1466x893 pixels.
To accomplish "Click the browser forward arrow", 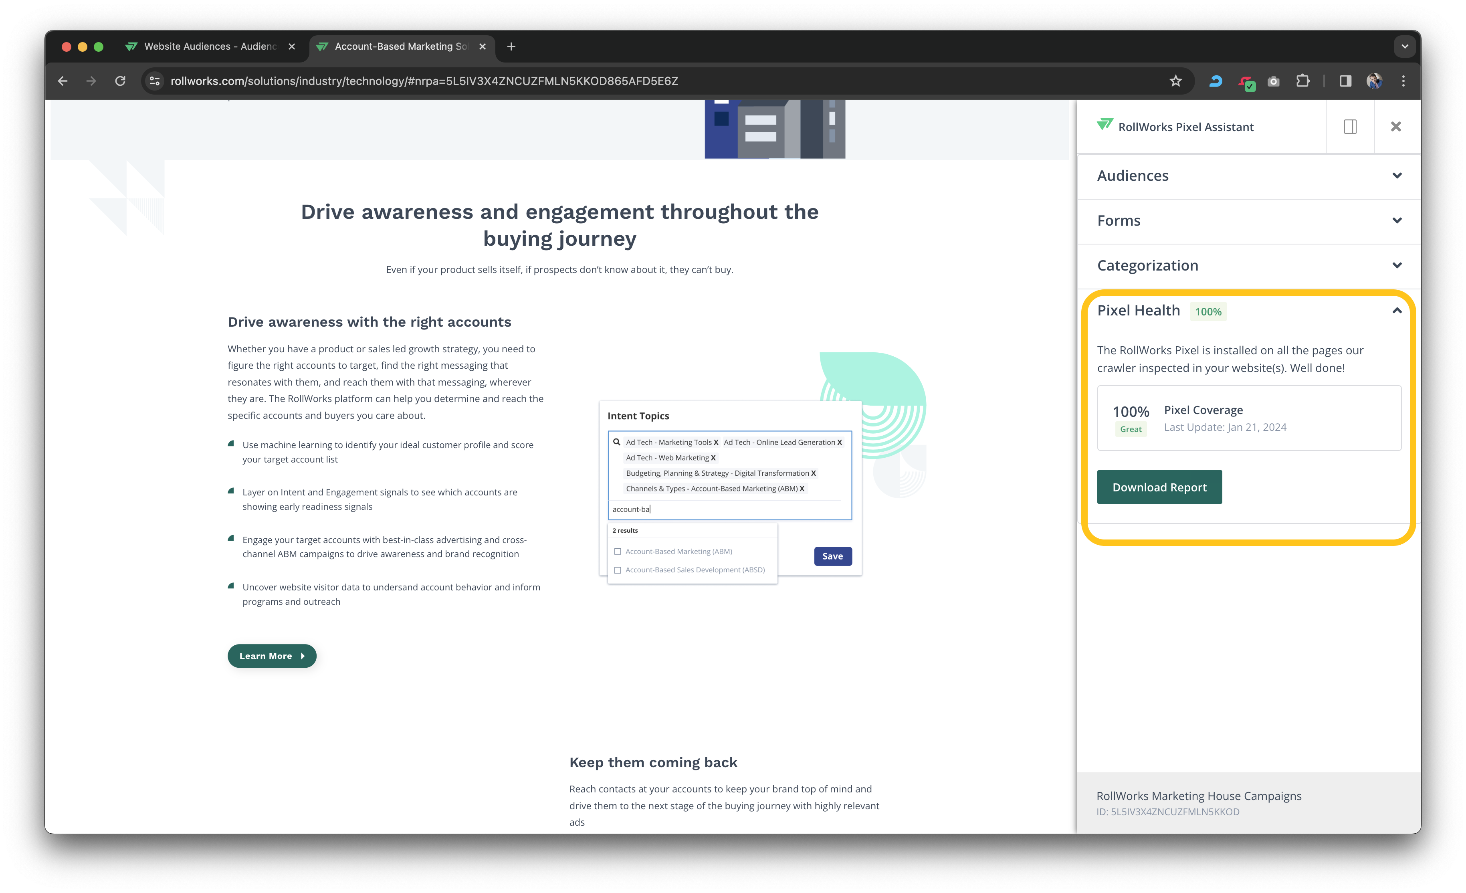I will [x=91, y=81].
